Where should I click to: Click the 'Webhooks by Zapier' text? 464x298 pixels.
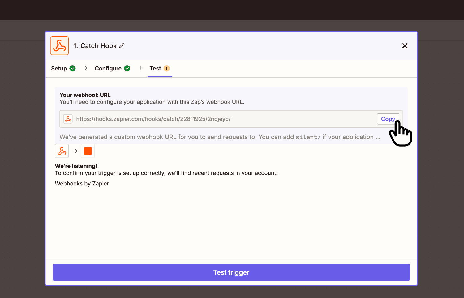82,184
